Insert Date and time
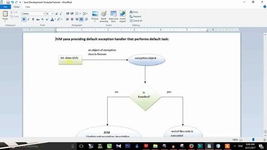Screen dimensions: 267x150 click(113, 17)
